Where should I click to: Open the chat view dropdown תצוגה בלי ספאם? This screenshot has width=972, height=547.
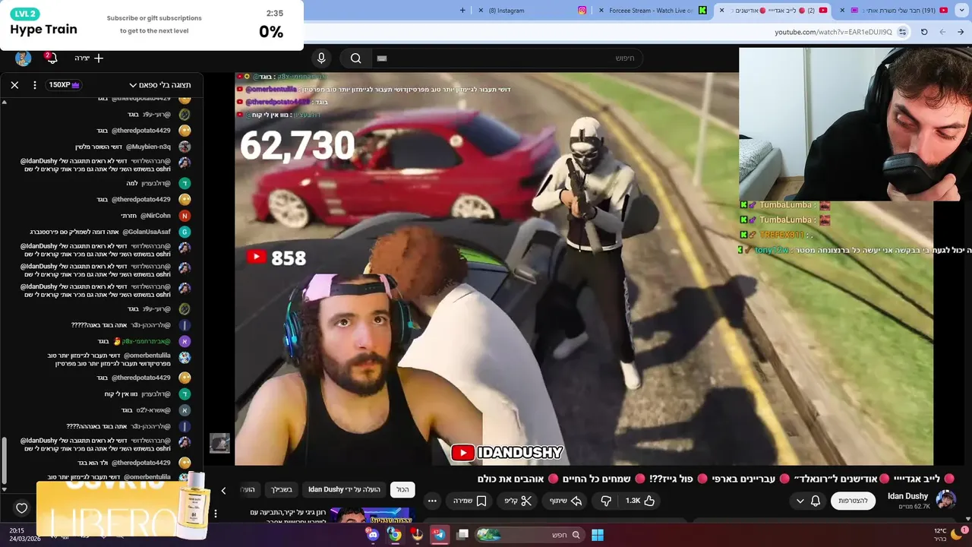coord(160,85)
